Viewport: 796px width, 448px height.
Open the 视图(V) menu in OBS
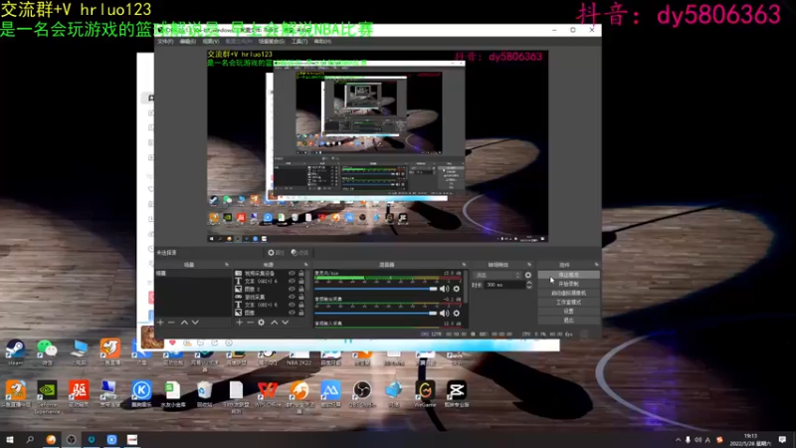211,41
